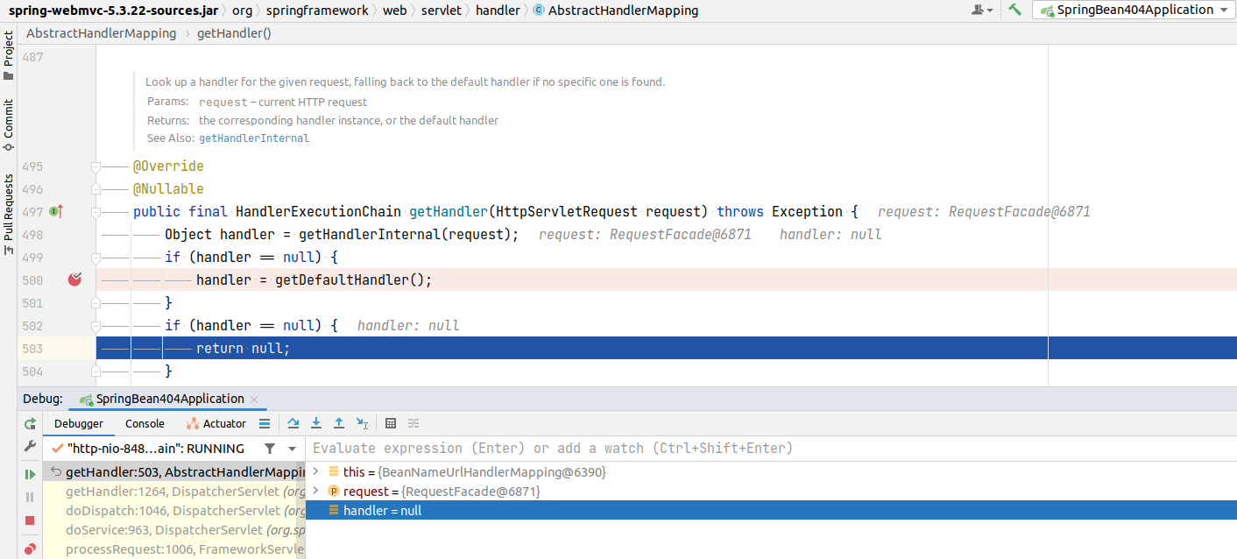Switch to the Console tab

coord(145,423)
